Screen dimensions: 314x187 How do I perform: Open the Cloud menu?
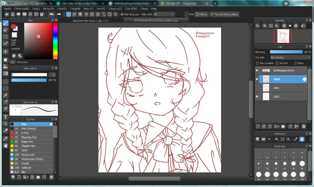144,9
